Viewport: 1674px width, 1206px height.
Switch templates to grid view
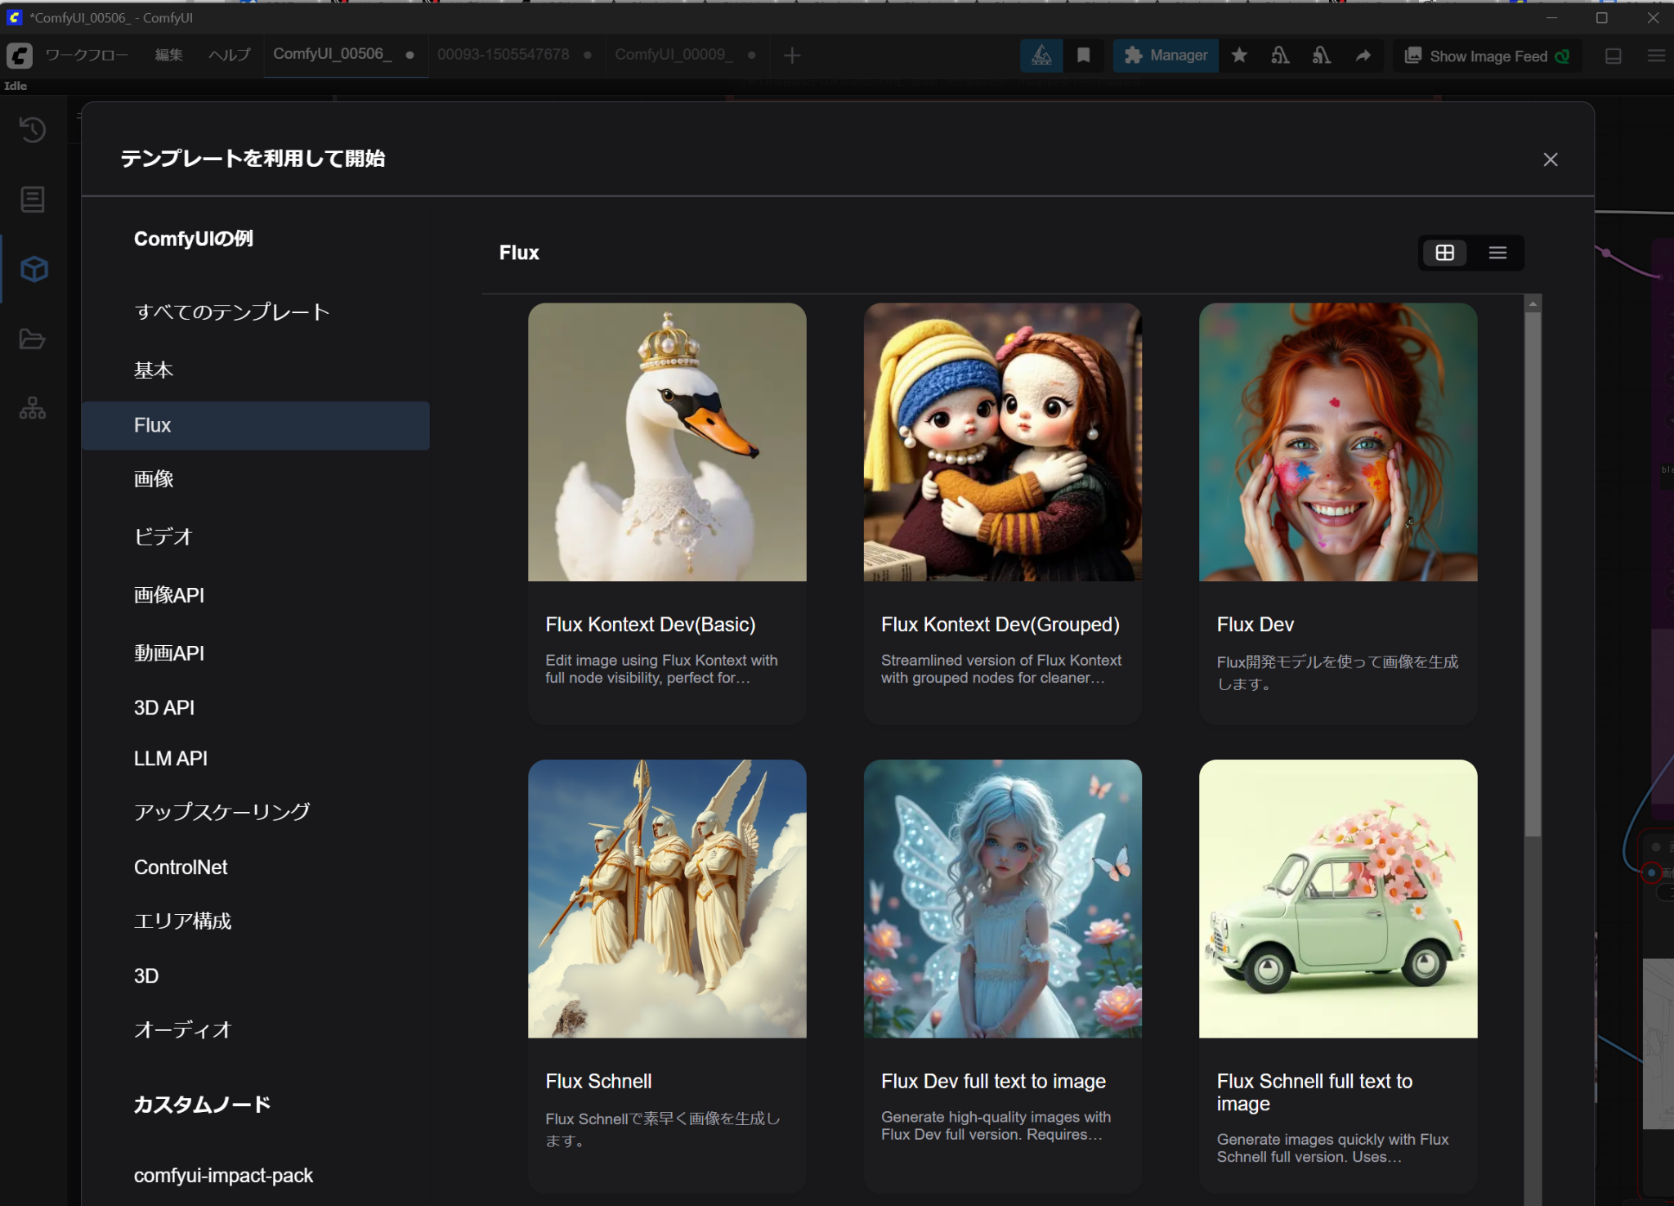point(1444,253)
